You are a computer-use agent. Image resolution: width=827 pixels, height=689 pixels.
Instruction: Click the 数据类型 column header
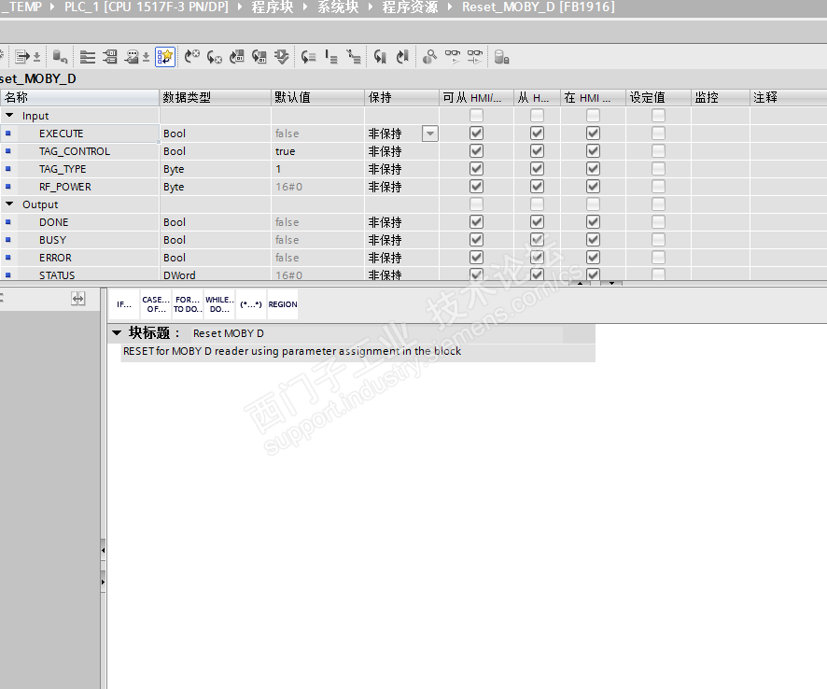(x=216, y=97)
